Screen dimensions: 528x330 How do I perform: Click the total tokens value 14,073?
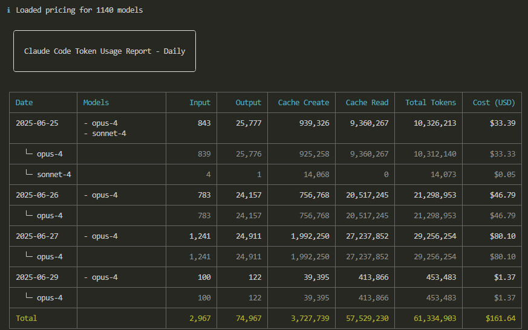pyautogui.click(x=443, y=175)
